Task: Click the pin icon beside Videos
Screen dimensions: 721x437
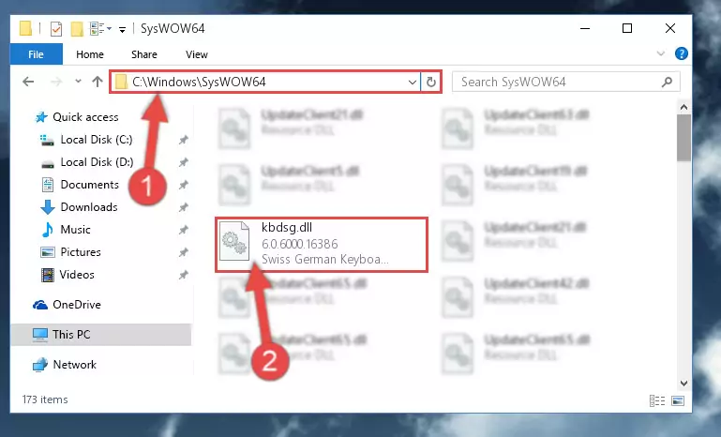Action: point(183,275)
